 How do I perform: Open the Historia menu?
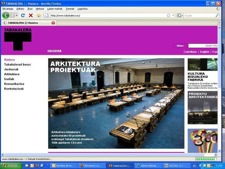[40, 9]
